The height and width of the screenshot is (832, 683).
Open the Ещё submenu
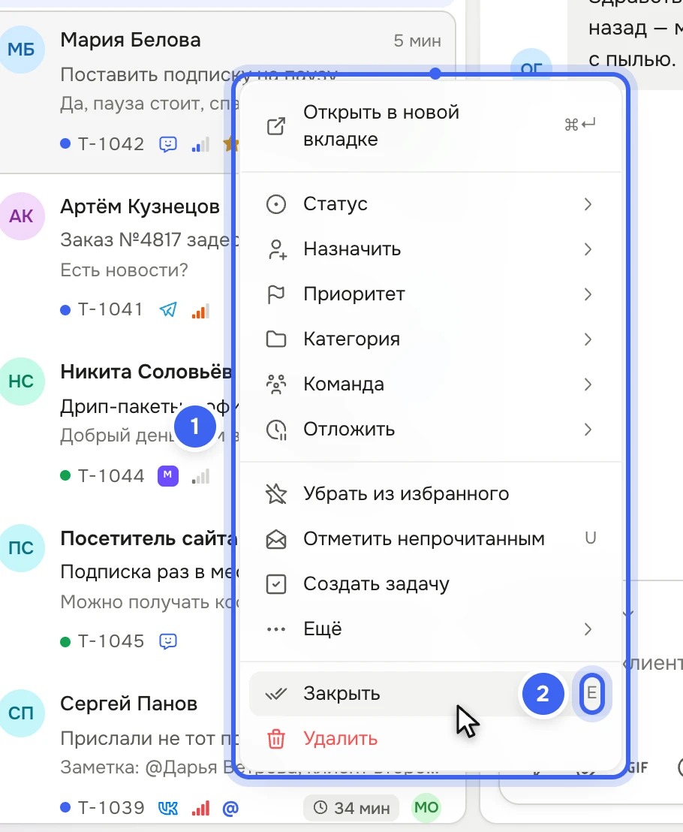point(431,629)
